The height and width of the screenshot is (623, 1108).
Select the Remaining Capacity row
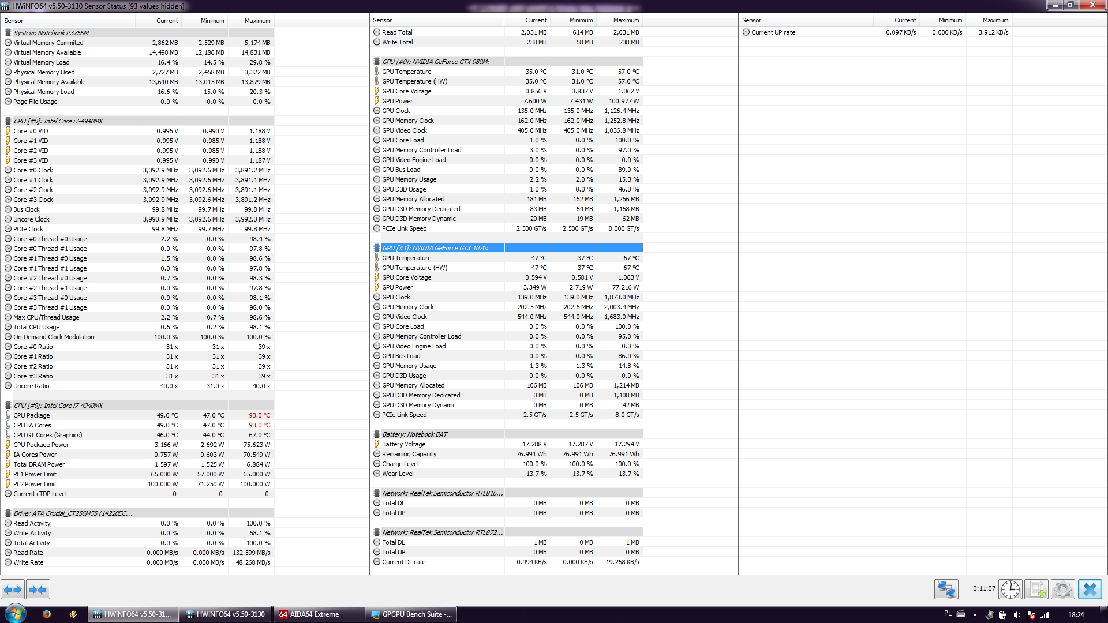point(507,454)
